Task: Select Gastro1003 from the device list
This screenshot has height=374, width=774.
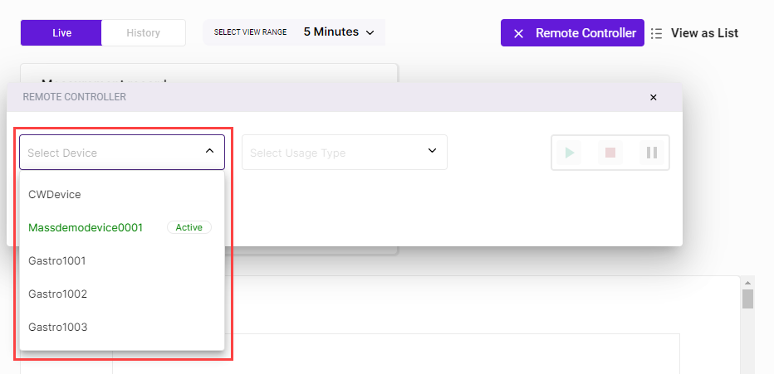Action: (x=122, y=327)
